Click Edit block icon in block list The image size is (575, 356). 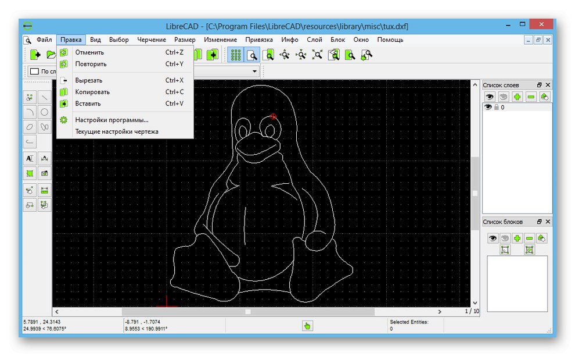(505, 250)
